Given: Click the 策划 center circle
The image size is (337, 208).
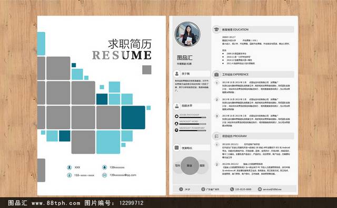Looking at the screenshot, I should coord(190,165).
